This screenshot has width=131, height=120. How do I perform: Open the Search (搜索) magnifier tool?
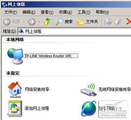tap(64, 22)
